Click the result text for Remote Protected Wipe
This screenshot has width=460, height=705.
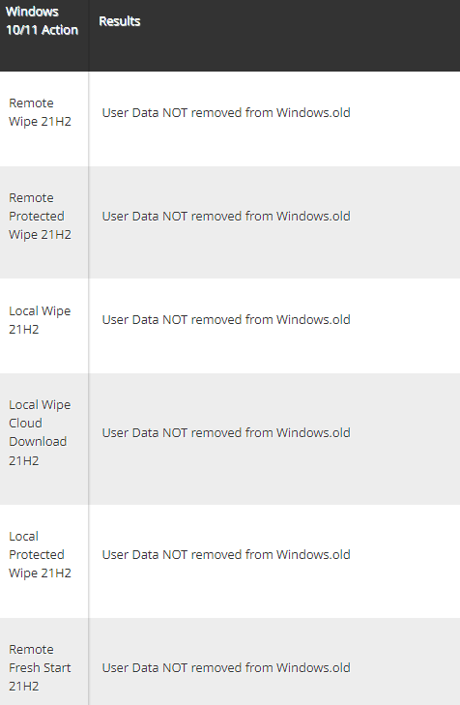pos(226,217)
